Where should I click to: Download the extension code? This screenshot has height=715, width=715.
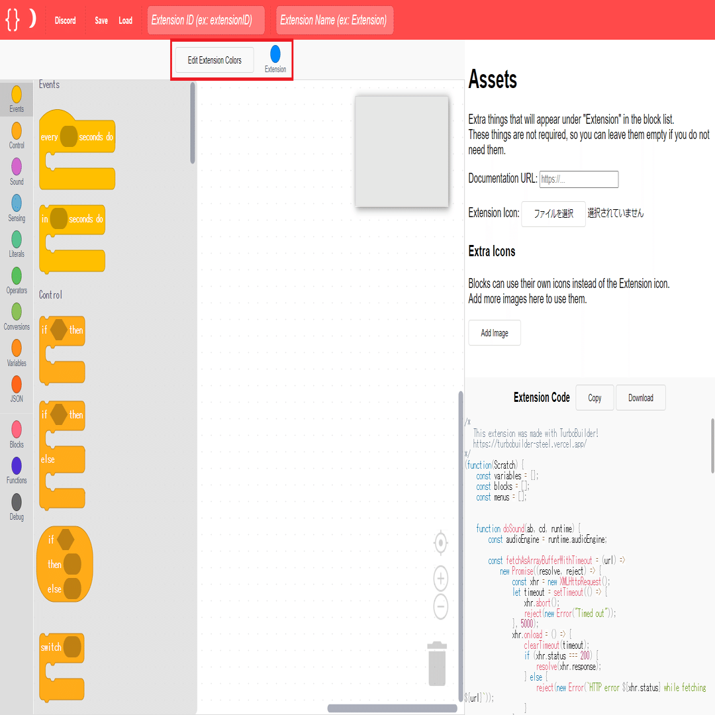[641, 398]
